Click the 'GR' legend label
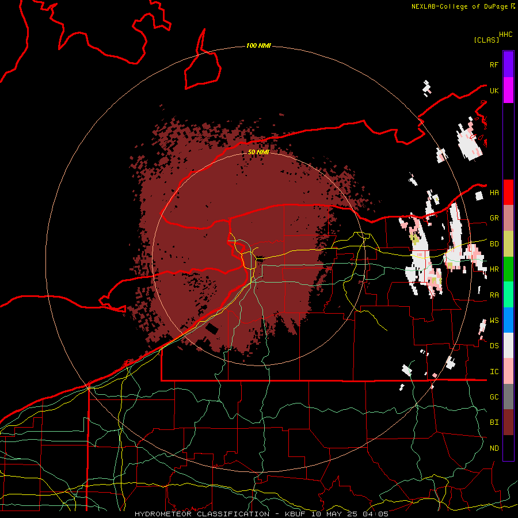The image size is (518, 518). click(494, 218)
